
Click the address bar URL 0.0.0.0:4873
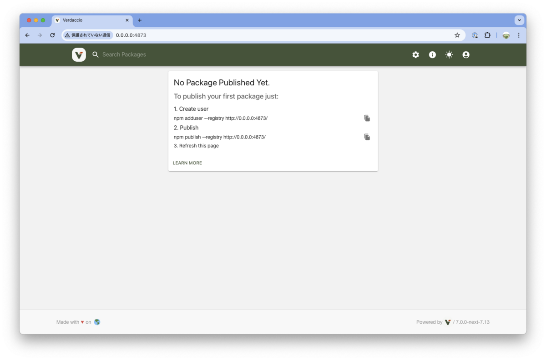tap(131, 35)
